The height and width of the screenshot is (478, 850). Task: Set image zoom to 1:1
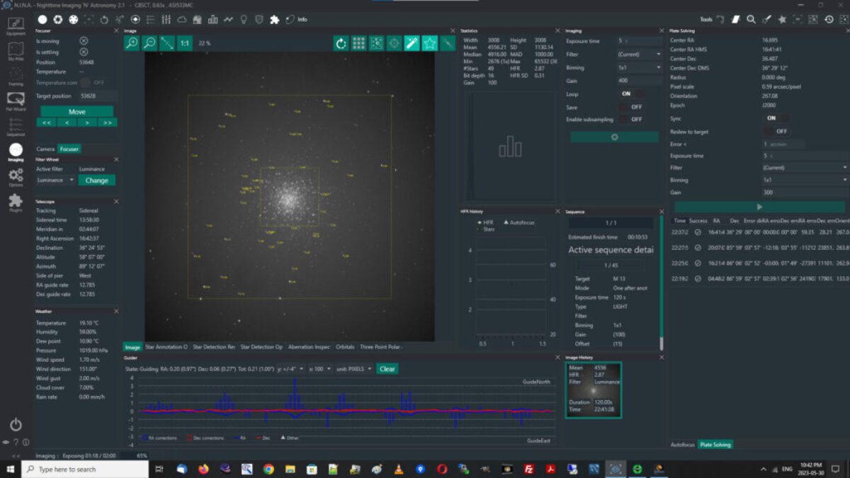click(184, 43)
